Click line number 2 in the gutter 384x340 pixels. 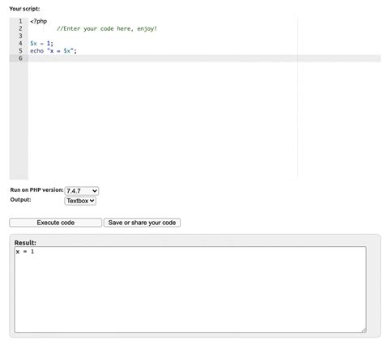(x=20, y=28)
